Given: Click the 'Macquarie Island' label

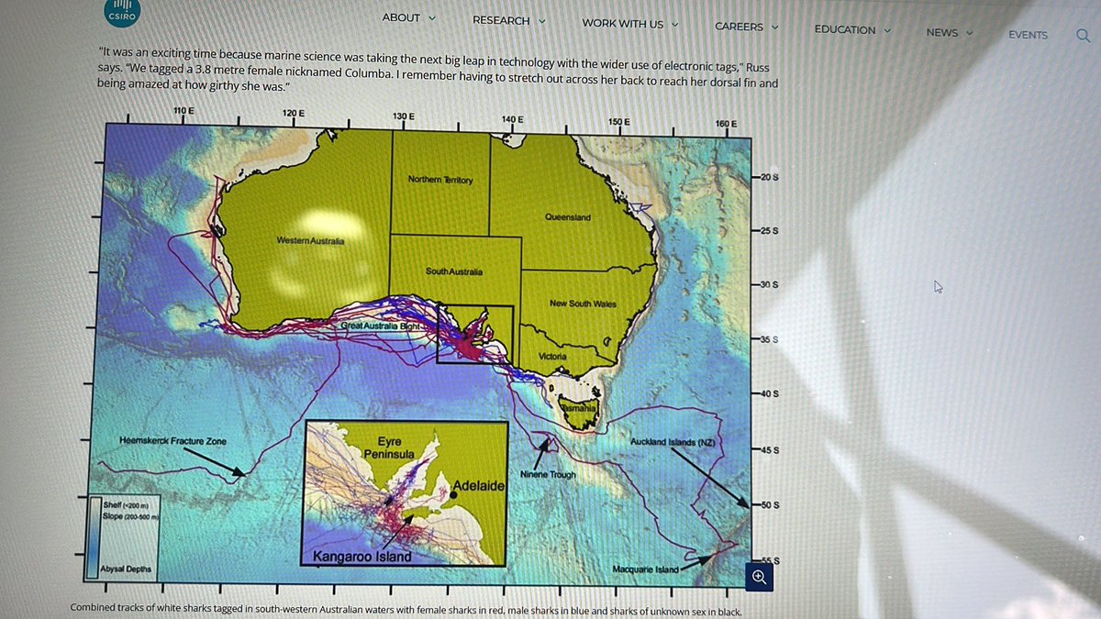Looking at the screenshot, I should (645, 569).
